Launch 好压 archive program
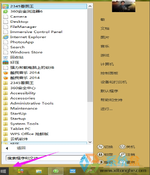Image resolution: width=150 pixels, height=175 pixels. click(44, 62)
